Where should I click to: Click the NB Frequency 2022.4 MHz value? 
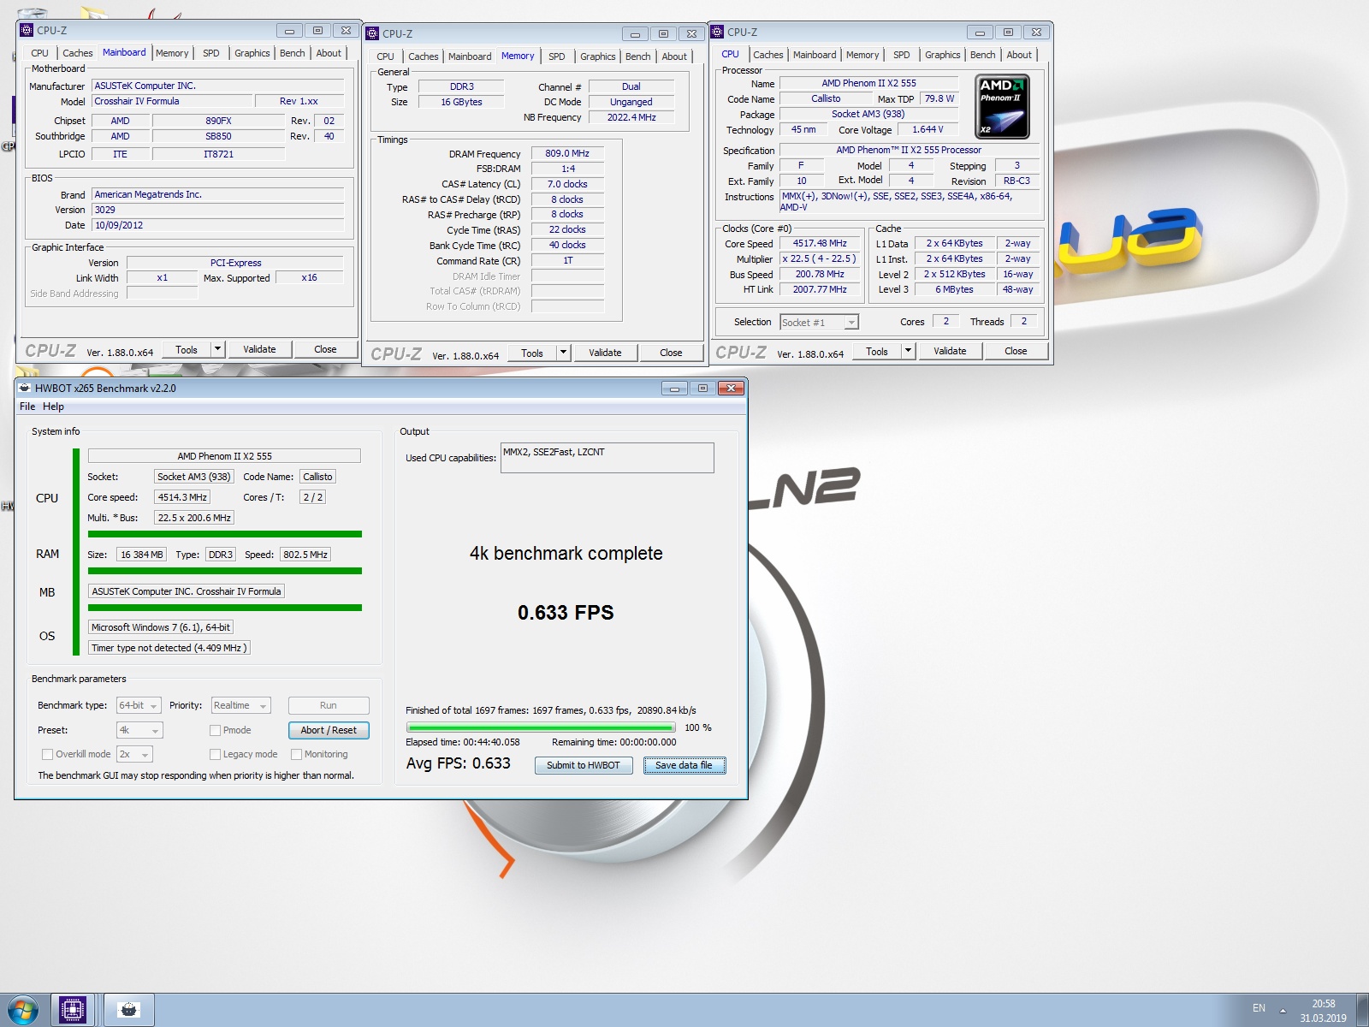[x=631, y=117]
